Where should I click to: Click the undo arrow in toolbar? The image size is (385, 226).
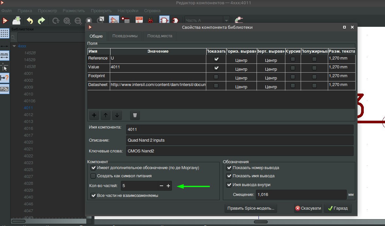[30, 21]
